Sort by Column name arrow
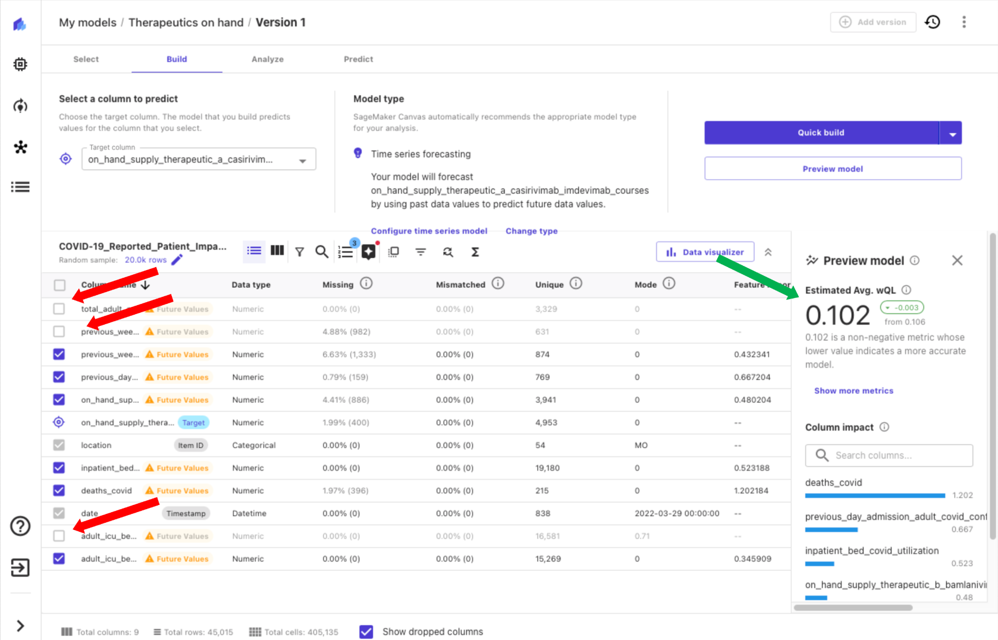This screenshot has width=998, height=640. point(145,285)
